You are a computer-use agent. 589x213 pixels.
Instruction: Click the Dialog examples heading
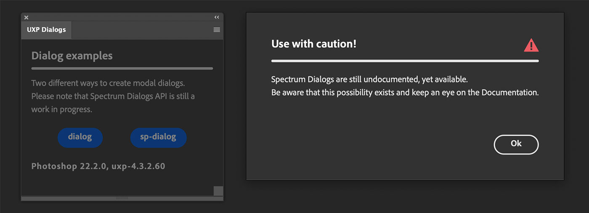coord(72,56)
